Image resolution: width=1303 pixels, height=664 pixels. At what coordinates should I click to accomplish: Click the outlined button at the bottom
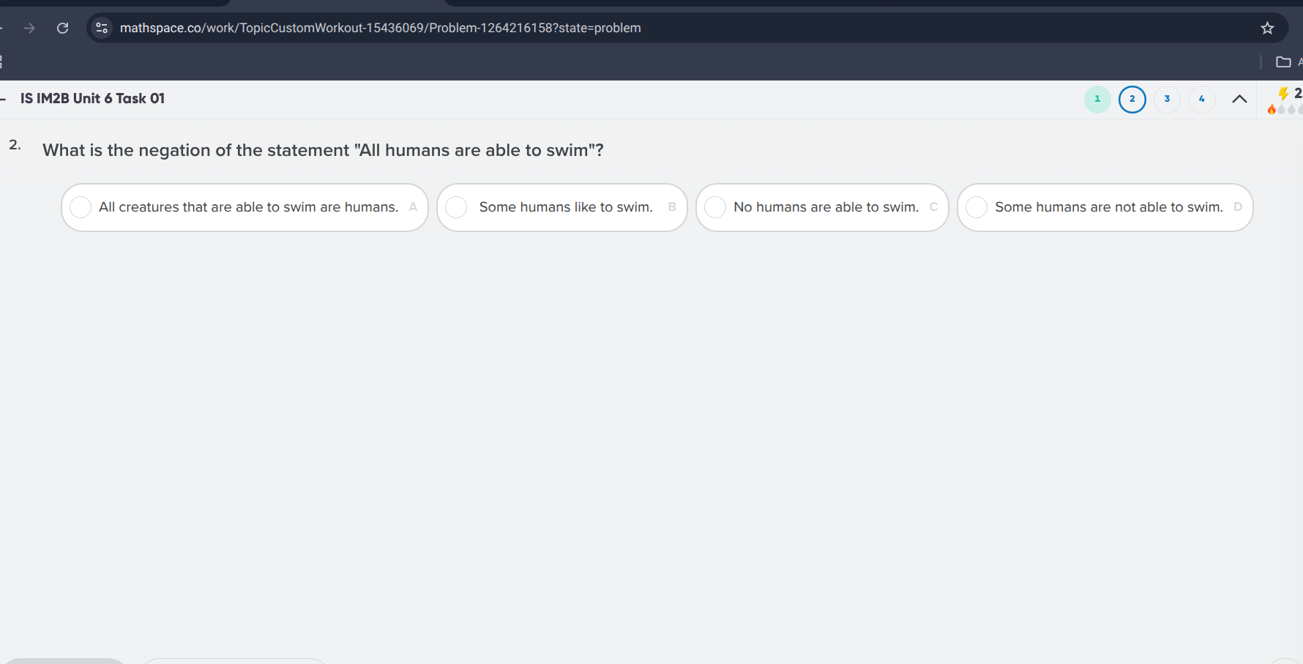pos(233,661)
